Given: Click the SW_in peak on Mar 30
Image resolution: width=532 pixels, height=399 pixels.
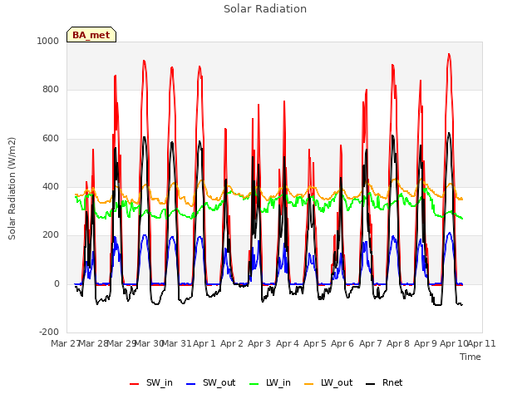Looking at the screenshot, I should click(144, 61).
